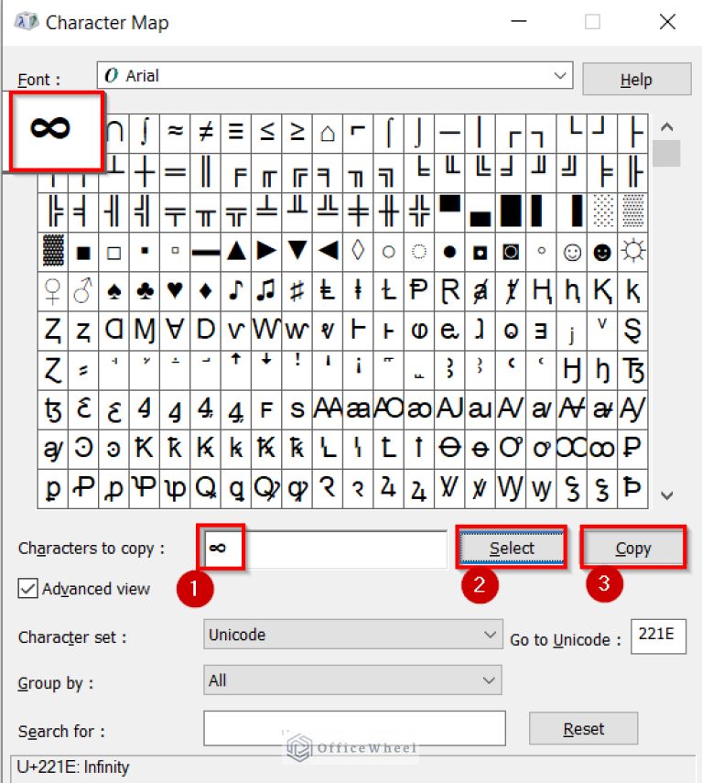The height and width of the screenshot is (783, 702).
Task: Expand the Character set Unicode dropdown
Action: tap(352, 635)
